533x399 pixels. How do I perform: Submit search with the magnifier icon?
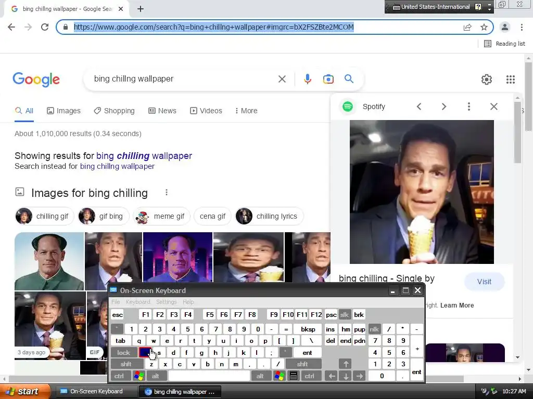click(x=349, y=79)
